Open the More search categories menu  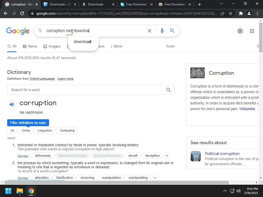116,46
